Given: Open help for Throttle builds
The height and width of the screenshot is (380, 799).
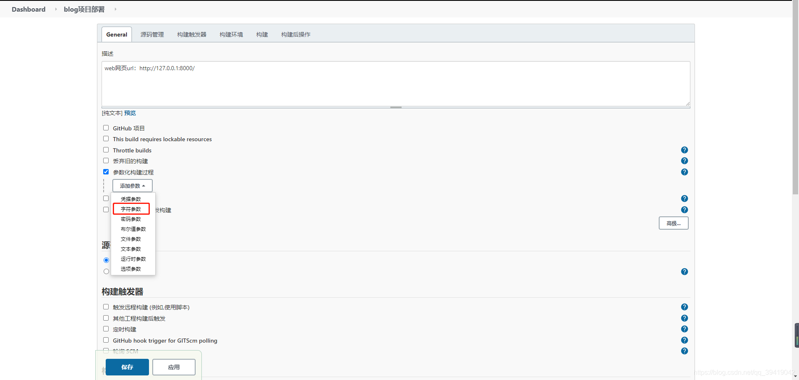Looking at the screenshot, I should (x=685, y=150).
